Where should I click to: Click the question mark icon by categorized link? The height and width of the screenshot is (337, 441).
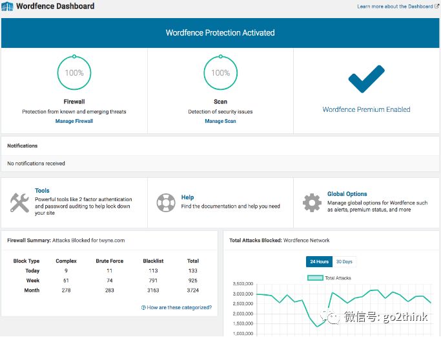(x=143, y=307)
